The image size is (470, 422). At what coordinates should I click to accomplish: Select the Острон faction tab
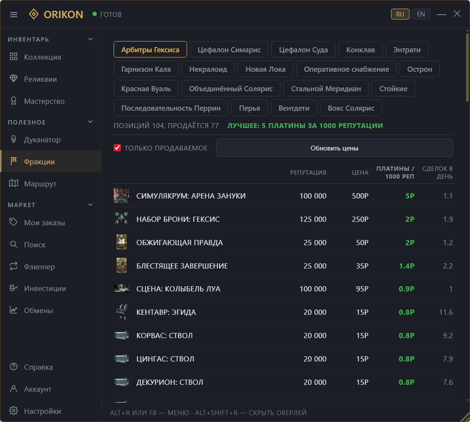(x=419, y=69)
